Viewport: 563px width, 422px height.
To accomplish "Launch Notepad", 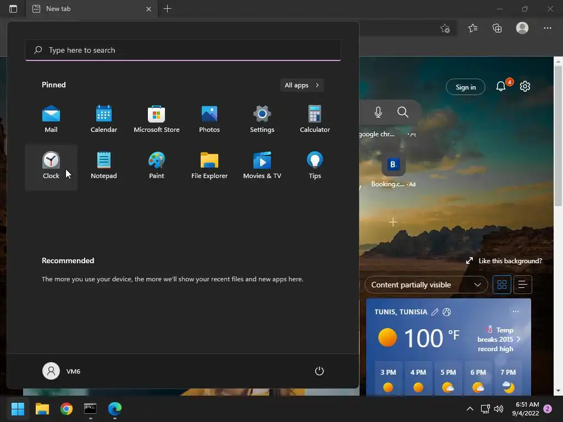I will [x=104, y=165].
